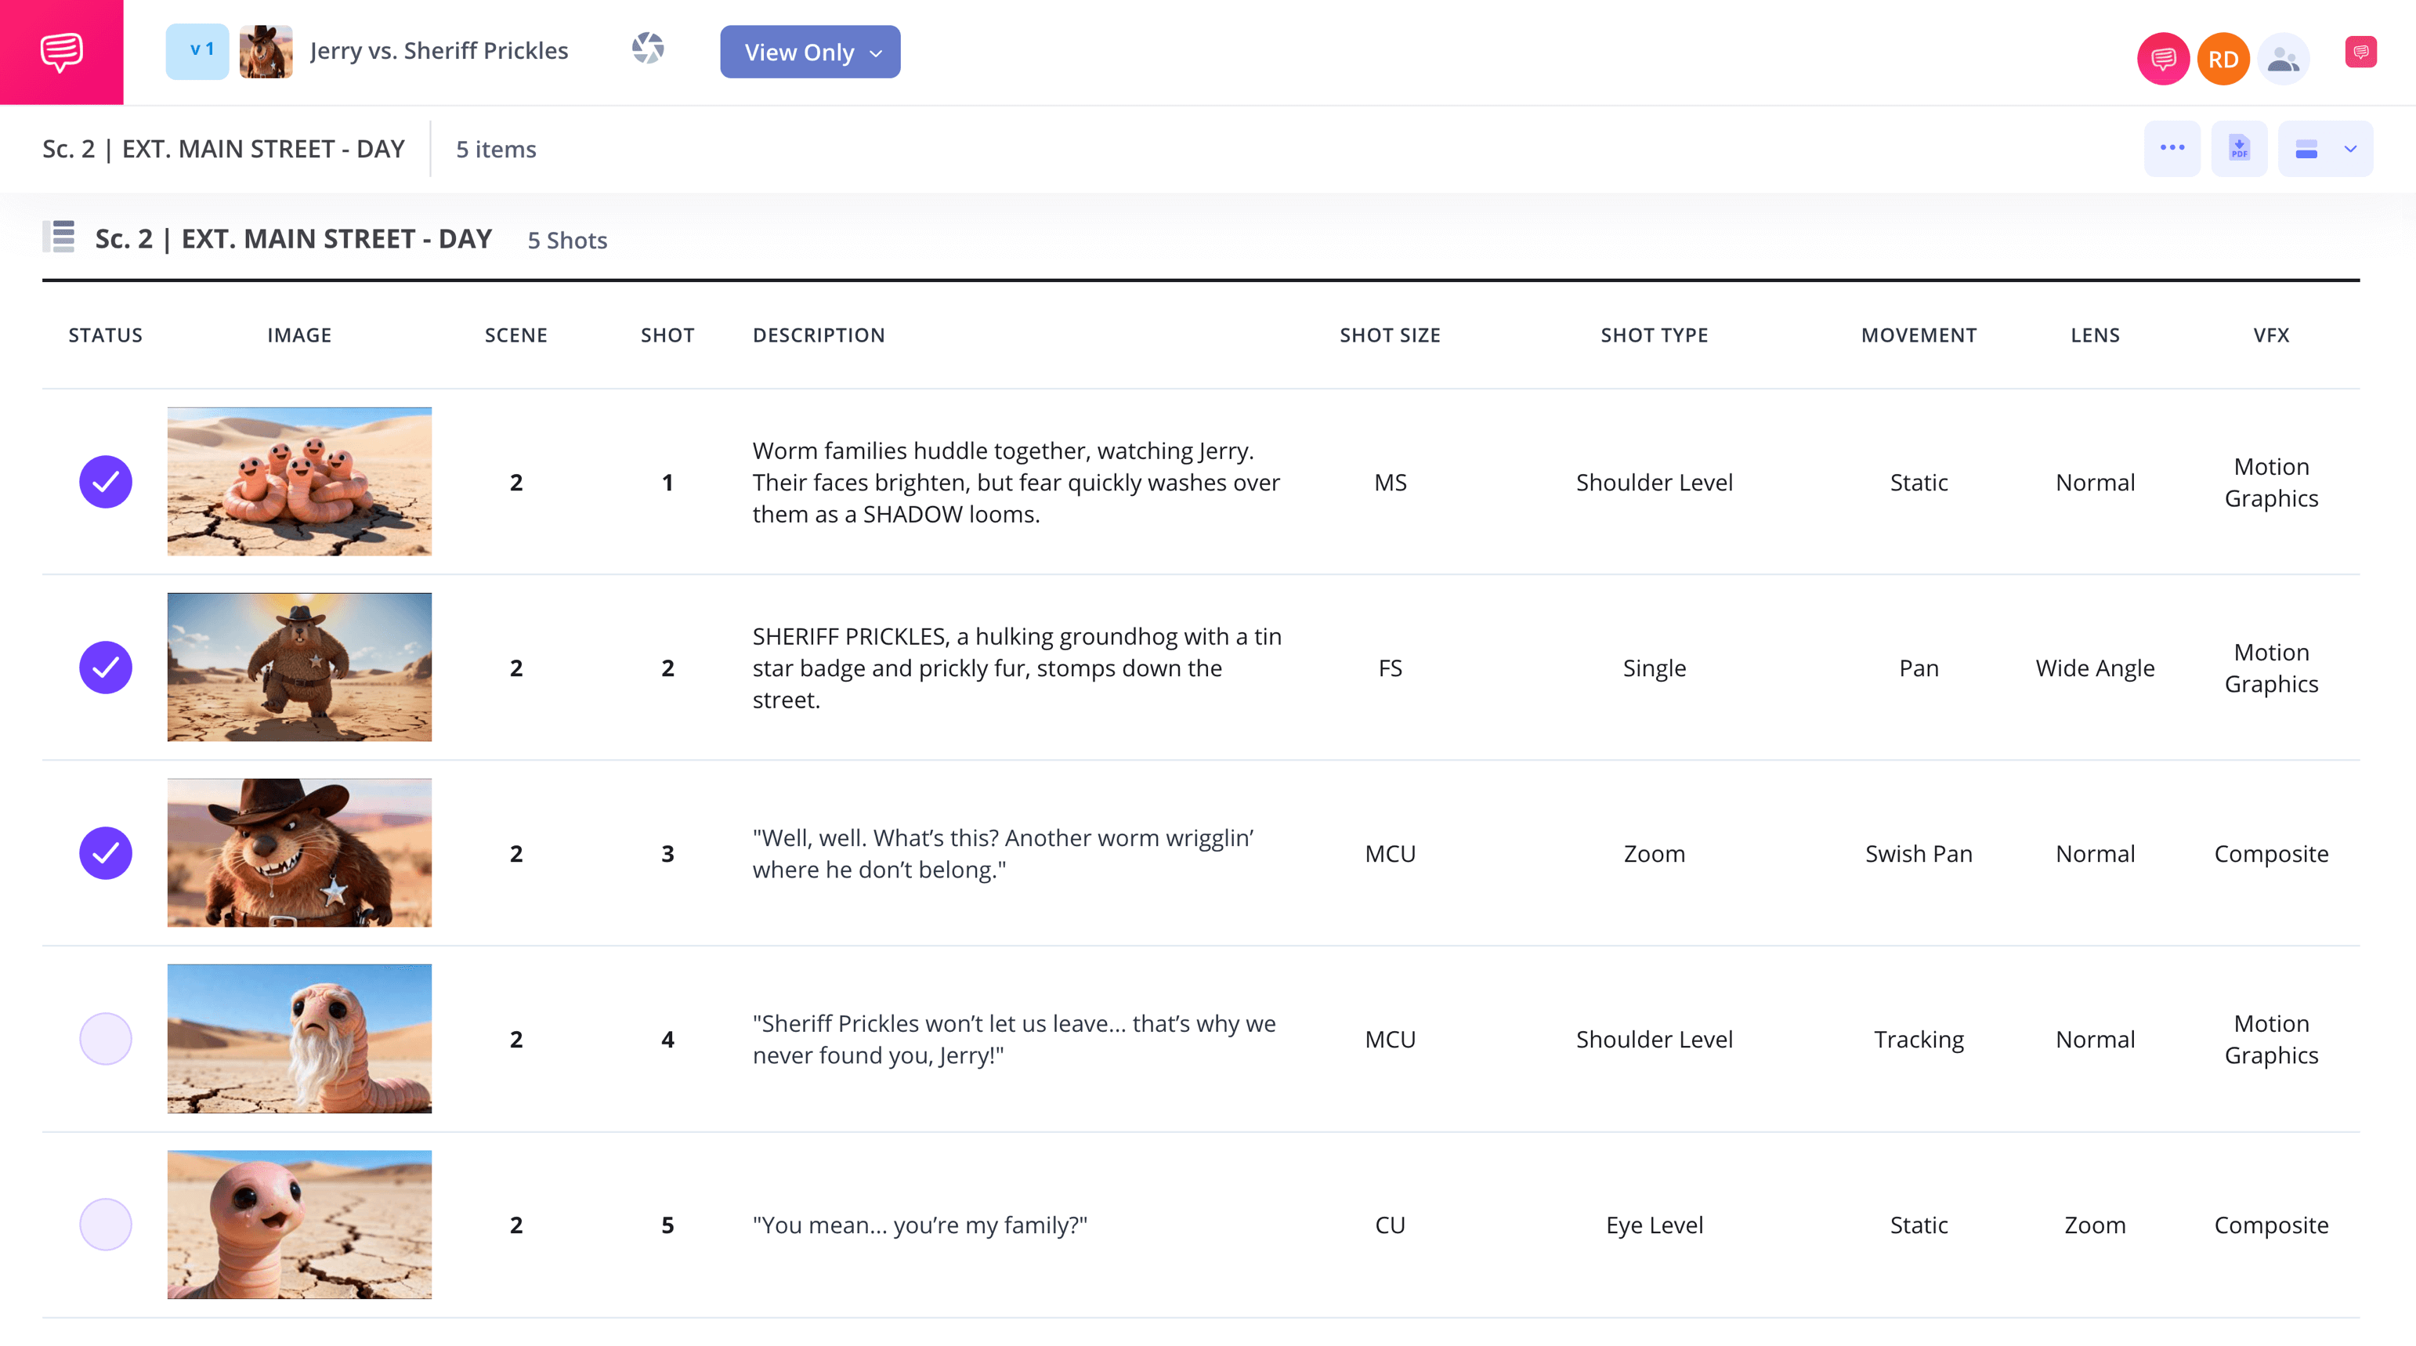Viewport: 2416px width, 1346px height.
Task: Download the shot list as PDF
Action: point(2239,148)
